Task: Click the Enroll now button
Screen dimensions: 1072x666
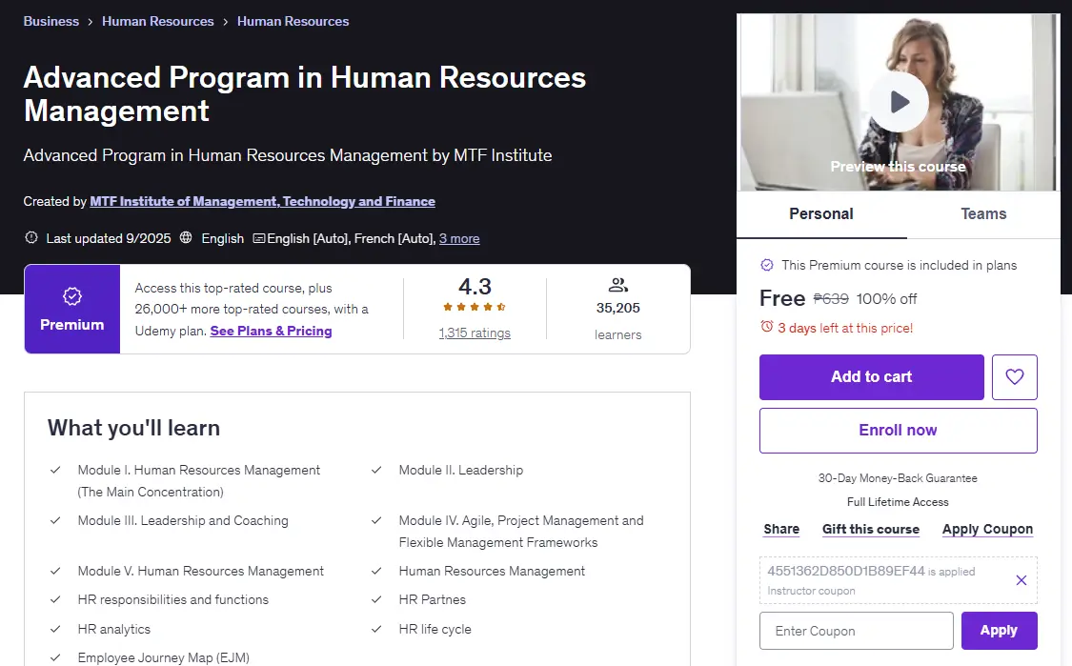Action: coord(899,430)
